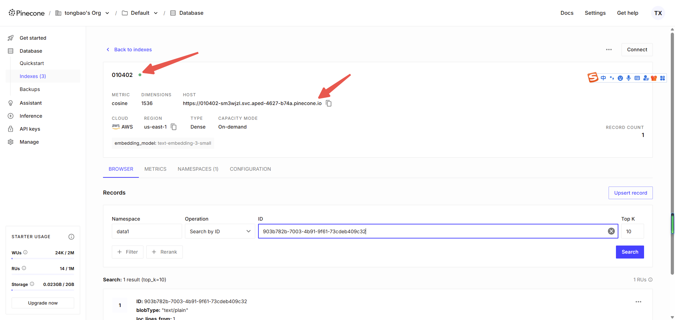Click the Upsert record button
Screen dimensions: 675x320
(x=631, y=193)
